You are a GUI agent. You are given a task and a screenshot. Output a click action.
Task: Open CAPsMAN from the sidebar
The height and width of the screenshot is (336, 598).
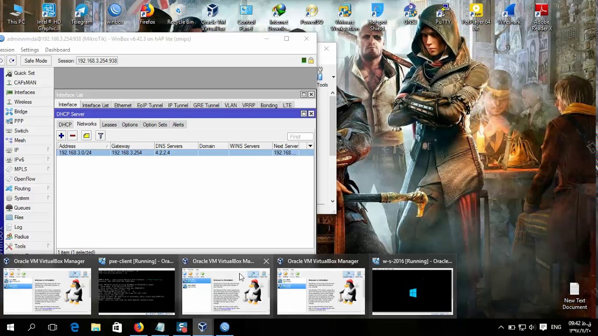(25, 83)
